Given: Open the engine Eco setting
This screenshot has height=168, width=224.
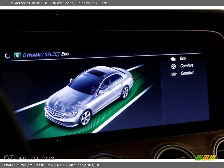Looking at the screenshot, I should [x=183, y=58].
